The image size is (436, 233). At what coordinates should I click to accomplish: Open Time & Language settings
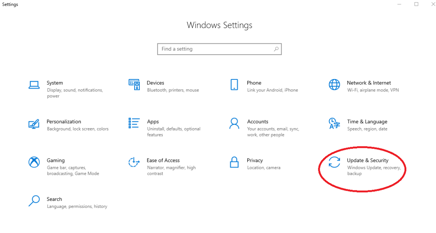367,121
